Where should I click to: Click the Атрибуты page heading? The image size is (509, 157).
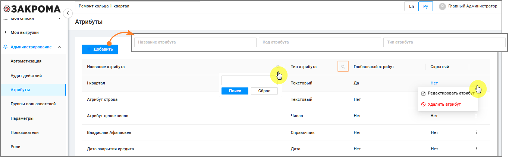[x=89, y=22]
